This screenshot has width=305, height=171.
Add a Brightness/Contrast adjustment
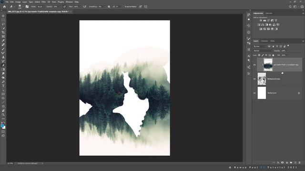pyautogui.click(x=261, y=20)
